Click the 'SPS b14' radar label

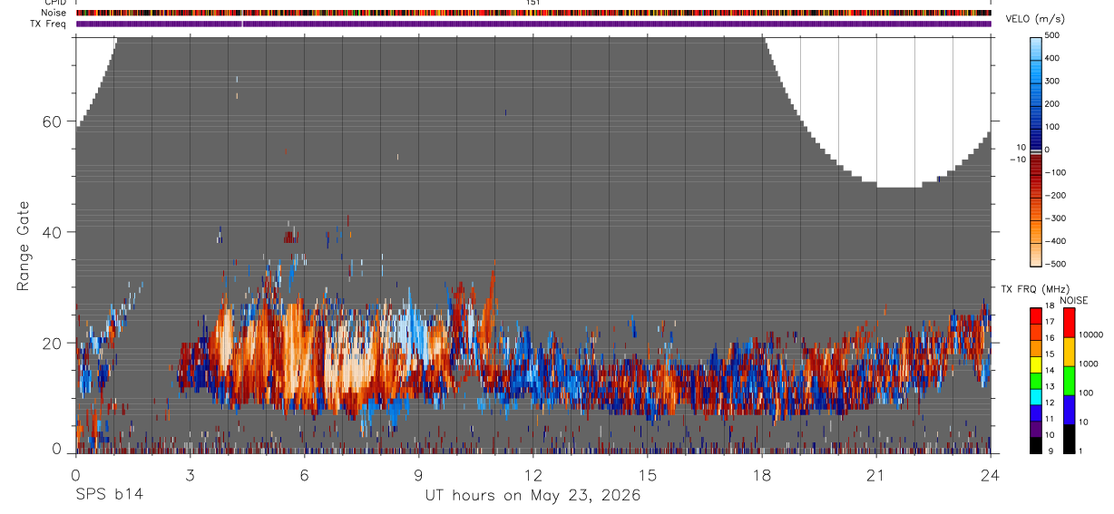(108, 496)
